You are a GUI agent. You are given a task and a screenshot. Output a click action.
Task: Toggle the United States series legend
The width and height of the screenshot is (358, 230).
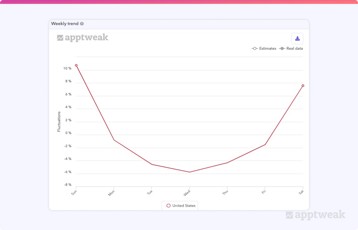click(181, 206)
